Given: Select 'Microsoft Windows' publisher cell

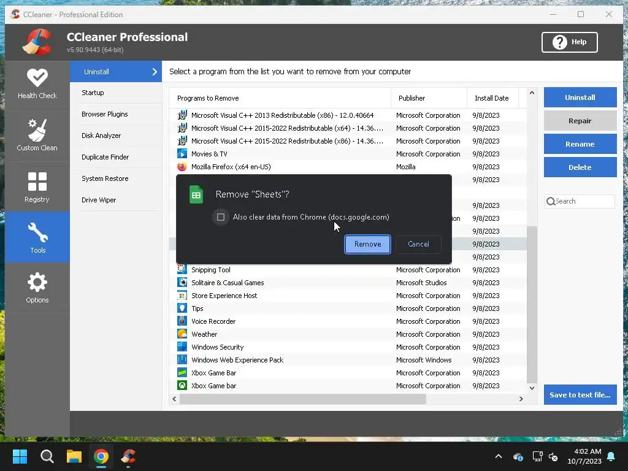Looking at the screenshot, I should 424,360.
